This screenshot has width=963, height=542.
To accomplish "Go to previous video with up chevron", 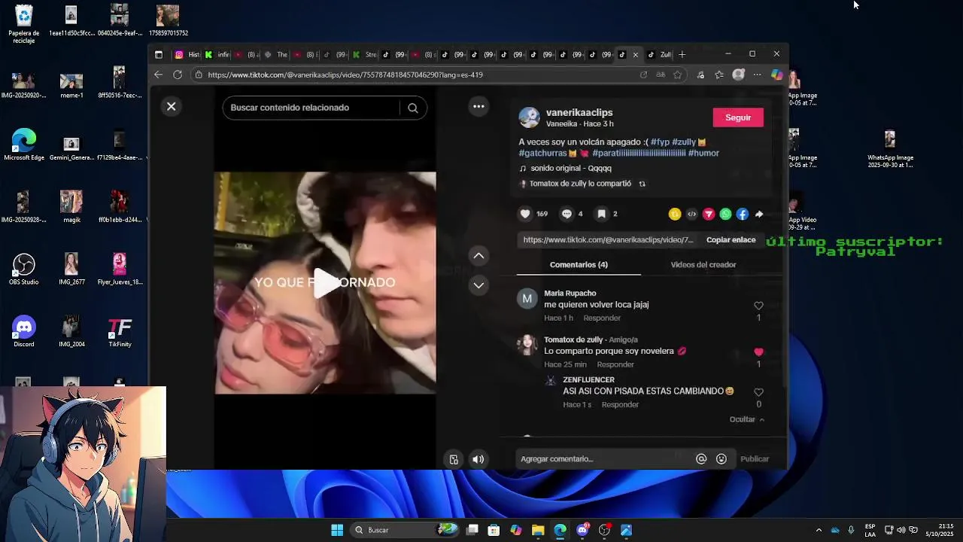I will [478, 256].
